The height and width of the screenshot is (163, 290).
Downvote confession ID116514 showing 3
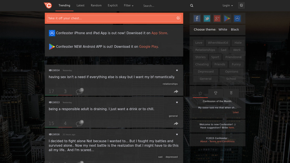(65, 91)
